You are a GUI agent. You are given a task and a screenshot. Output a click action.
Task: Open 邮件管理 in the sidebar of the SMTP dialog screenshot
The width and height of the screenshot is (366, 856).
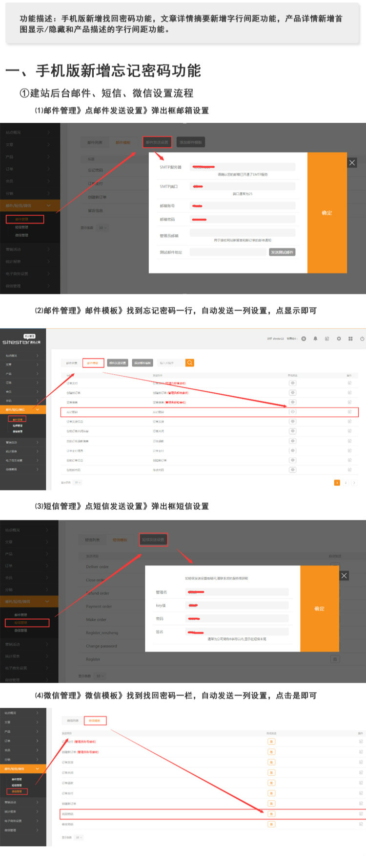click(x=25, y=219)
